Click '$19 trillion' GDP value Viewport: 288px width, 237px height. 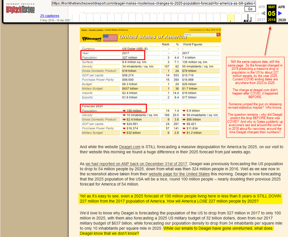click(129, 71)
